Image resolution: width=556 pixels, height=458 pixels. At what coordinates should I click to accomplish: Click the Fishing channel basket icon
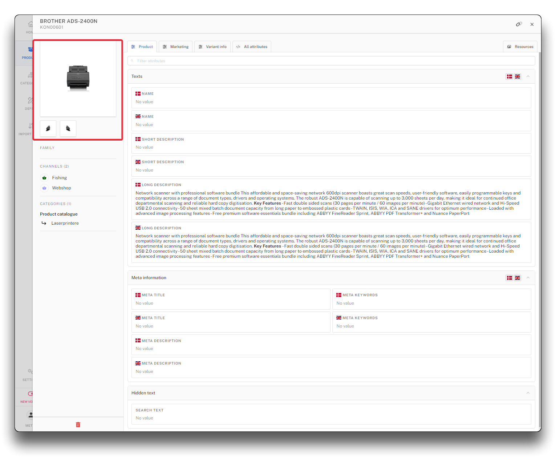tap(44, 178)
